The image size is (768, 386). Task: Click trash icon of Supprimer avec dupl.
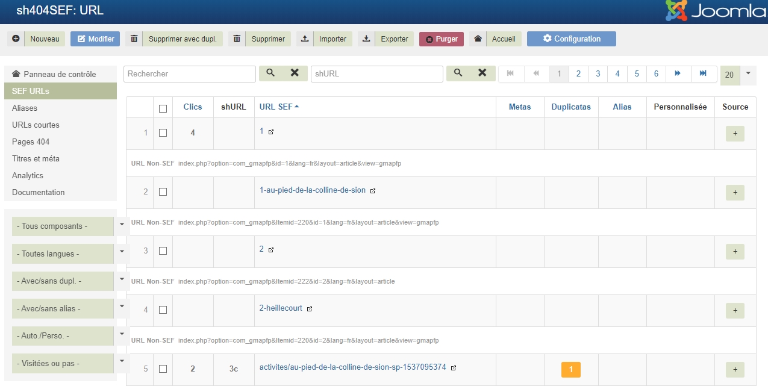[134, 39]
